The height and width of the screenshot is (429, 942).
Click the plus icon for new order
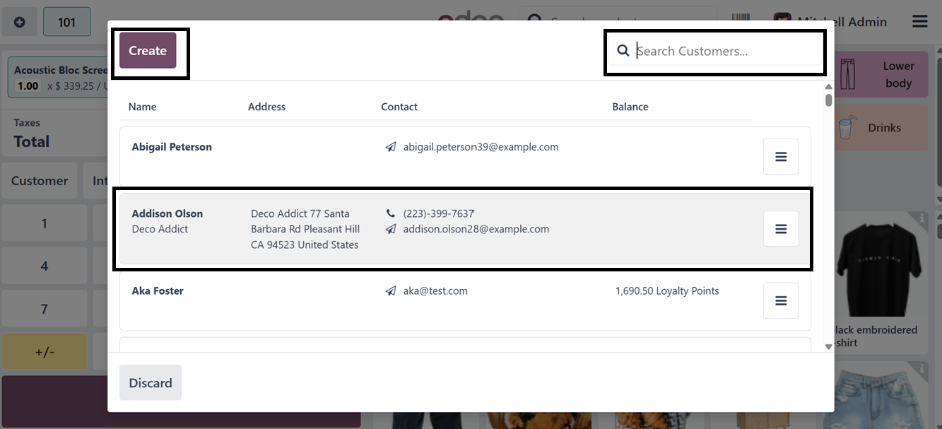20,22
